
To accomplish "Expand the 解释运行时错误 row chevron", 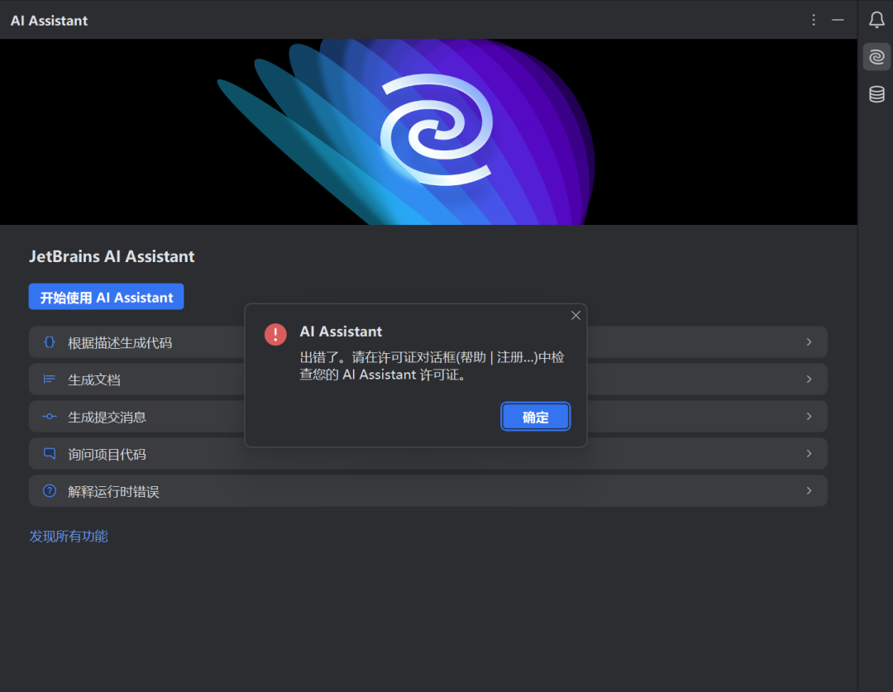I will point(809,491).
